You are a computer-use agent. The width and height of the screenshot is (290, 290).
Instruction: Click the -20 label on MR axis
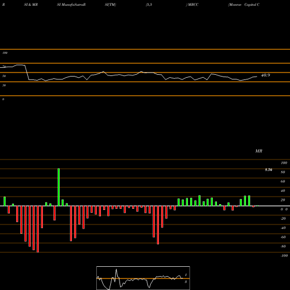click(x=283, y=219)
